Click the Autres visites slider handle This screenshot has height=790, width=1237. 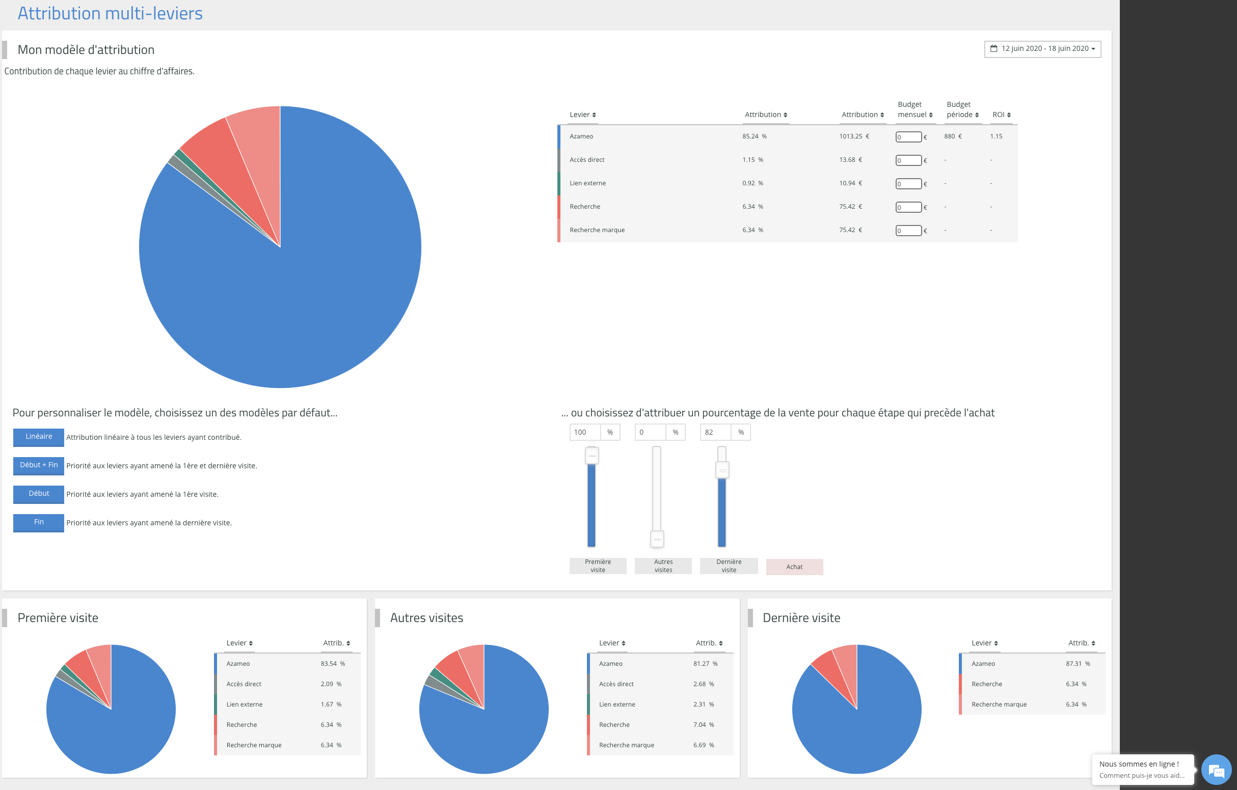(657, 539)
